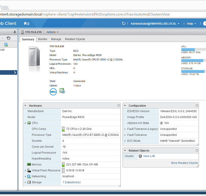Expand Fault Tolerance (Legacy) row
Screen dimensions: 206x196
coord(125,129)
